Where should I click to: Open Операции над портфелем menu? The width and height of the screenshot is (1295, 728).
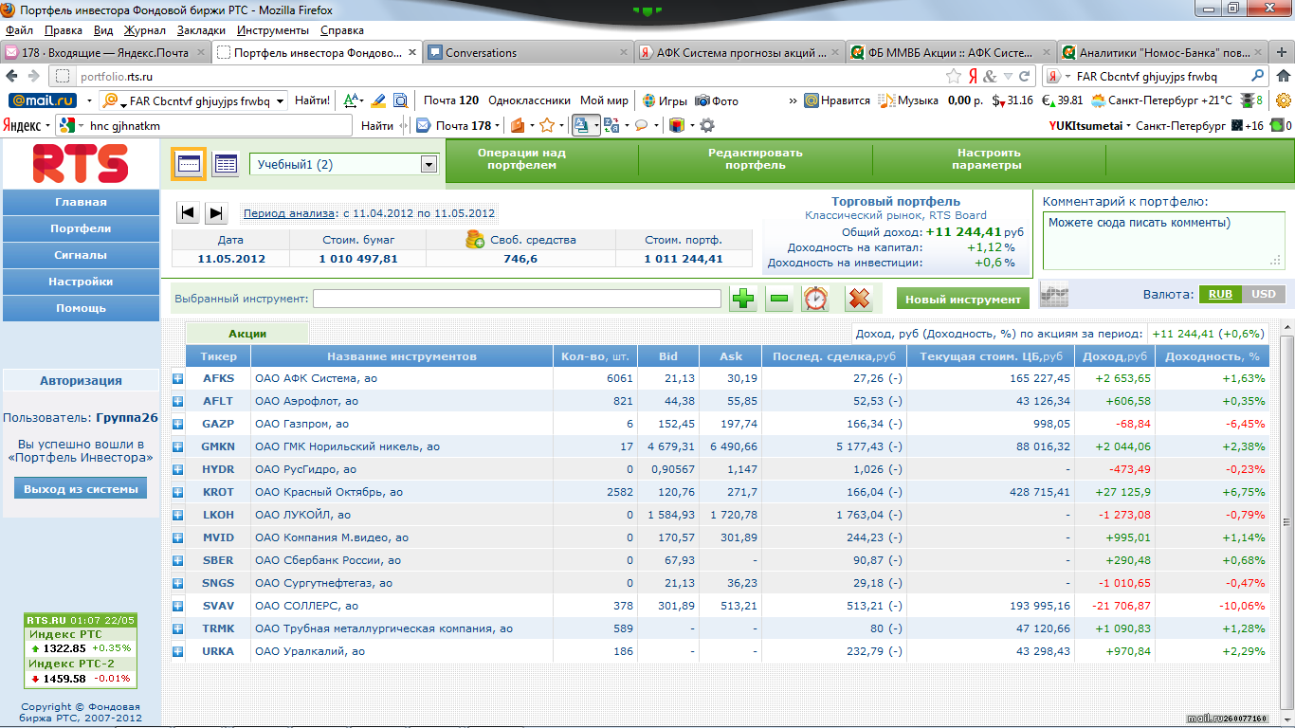click(x=521, y=158)
